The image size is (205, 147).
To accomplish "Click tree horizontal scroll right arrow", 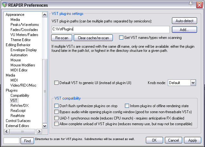I will pyautogui.click(x=39, y=132).
